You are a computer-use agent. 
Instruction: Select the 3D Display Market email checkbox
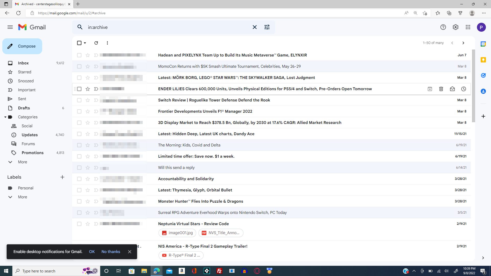coord(79,123)
